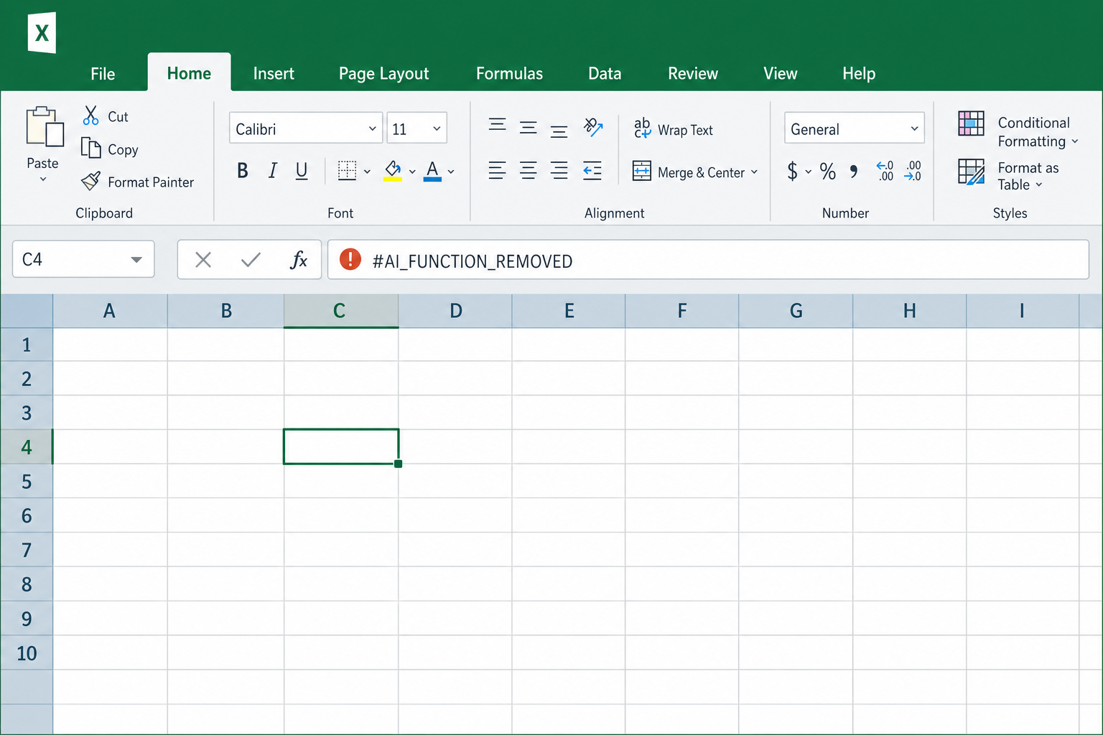Viewport: 1103px width, 735px height.
Task: Click the red error warning icon
Action: (350, 259)
